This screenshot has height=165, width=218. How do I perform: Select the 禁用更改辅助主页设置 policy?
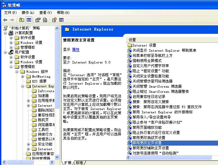tap(150, 148)
